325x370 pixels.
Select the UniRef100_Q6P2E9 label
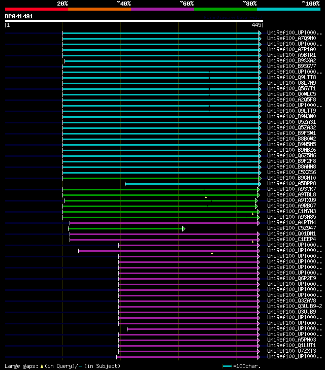click(x=291, y=278)
